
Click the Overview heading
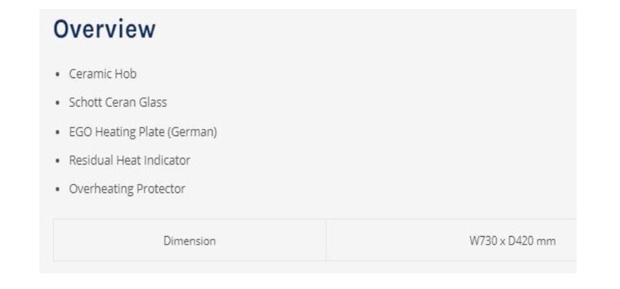pyautogui.click(x=105, y=29)
